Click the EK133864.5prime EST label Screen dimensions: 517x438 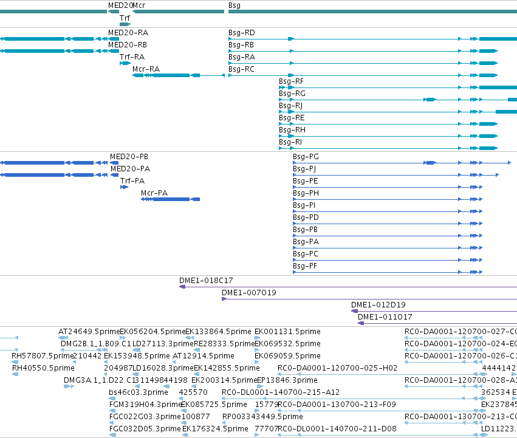[x=218, y=332]
